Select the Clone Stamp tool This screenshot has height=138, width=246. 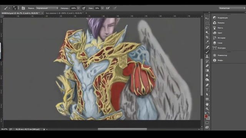[207, 56]
